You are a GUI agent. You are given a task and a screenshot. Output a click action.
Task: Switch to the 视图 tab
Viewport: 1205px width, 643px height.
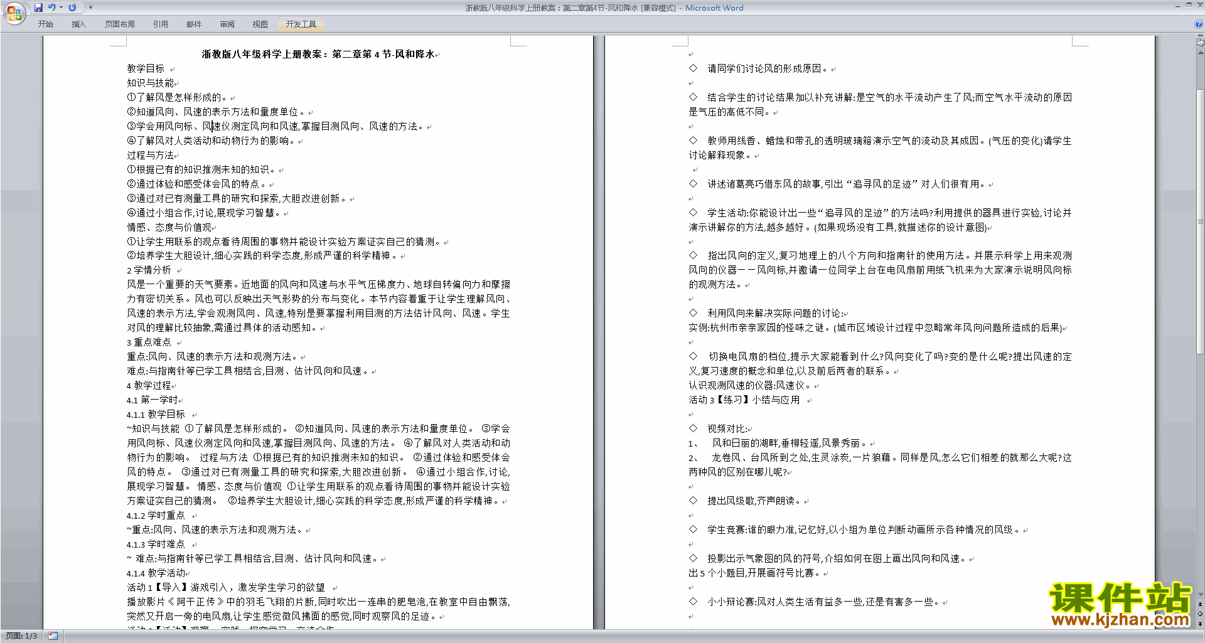(260, 24)
